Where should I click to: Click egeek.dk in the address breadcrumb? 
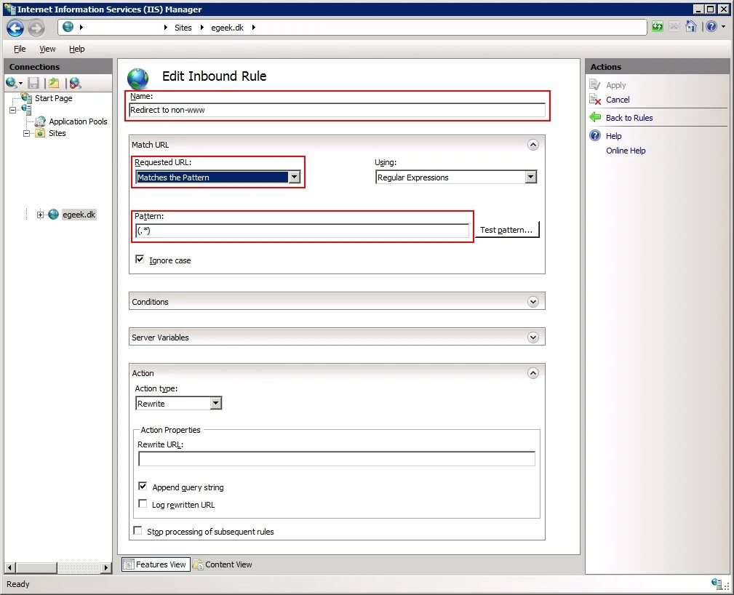[227, 28]
